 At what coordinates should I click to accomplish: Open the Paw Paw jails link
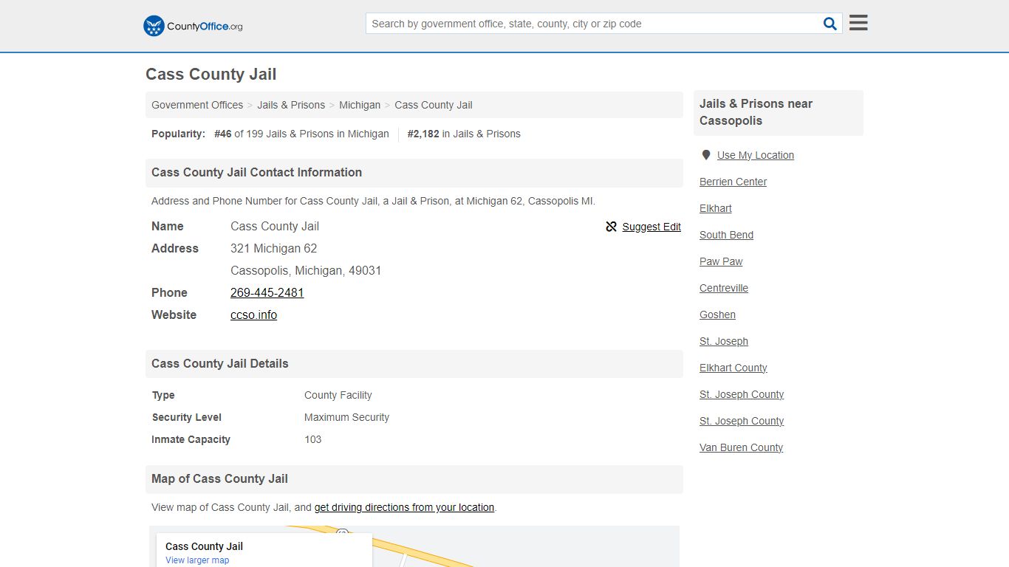(721, 261)
